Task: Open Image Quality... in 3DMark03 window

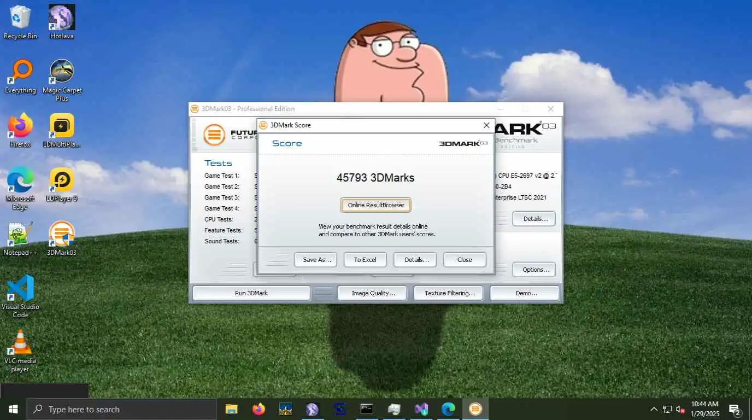Action: (x=372, y=293)
